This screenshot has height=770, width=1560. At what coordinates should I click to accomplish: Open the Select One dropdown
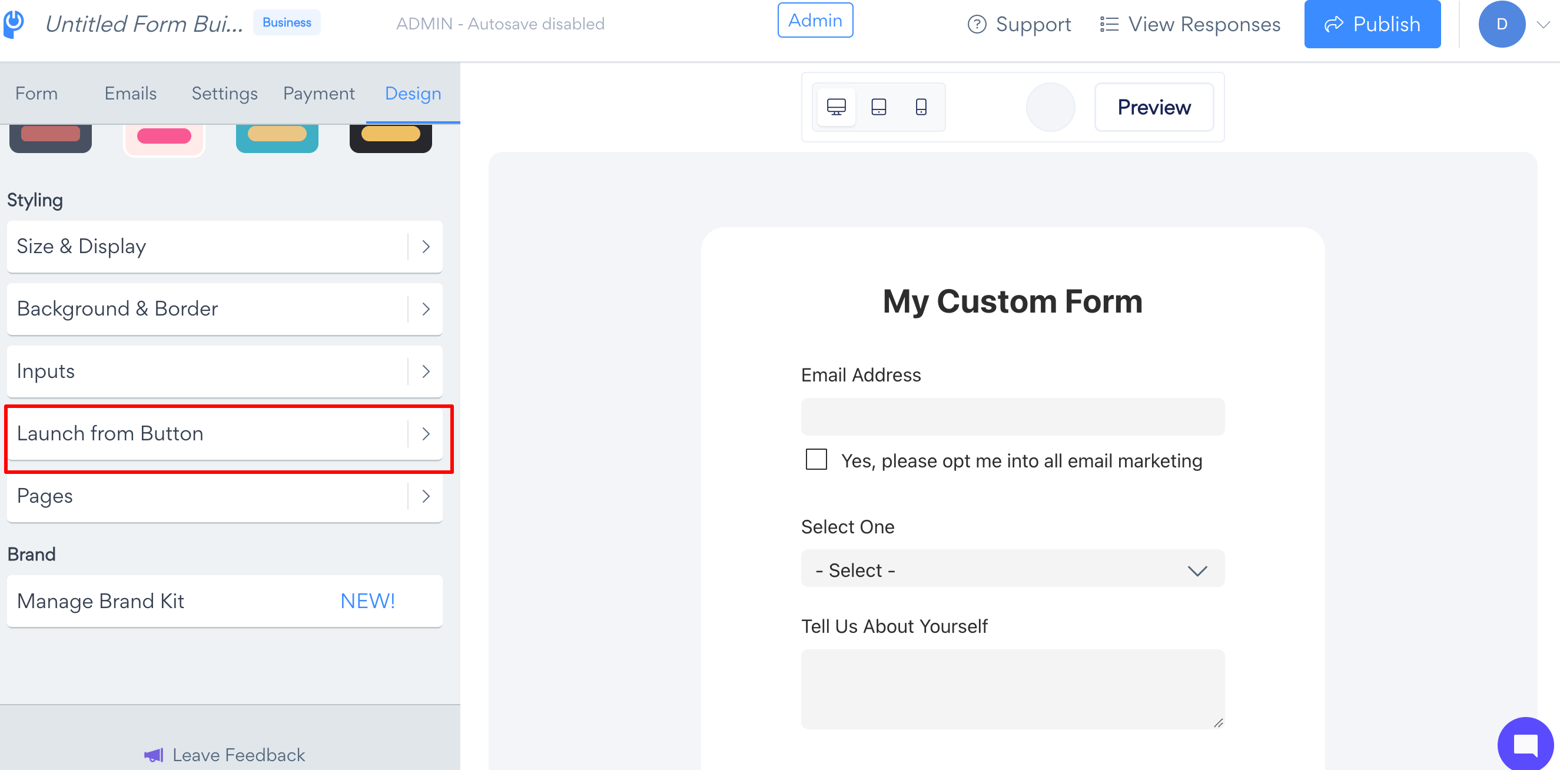coord(1013,569)
